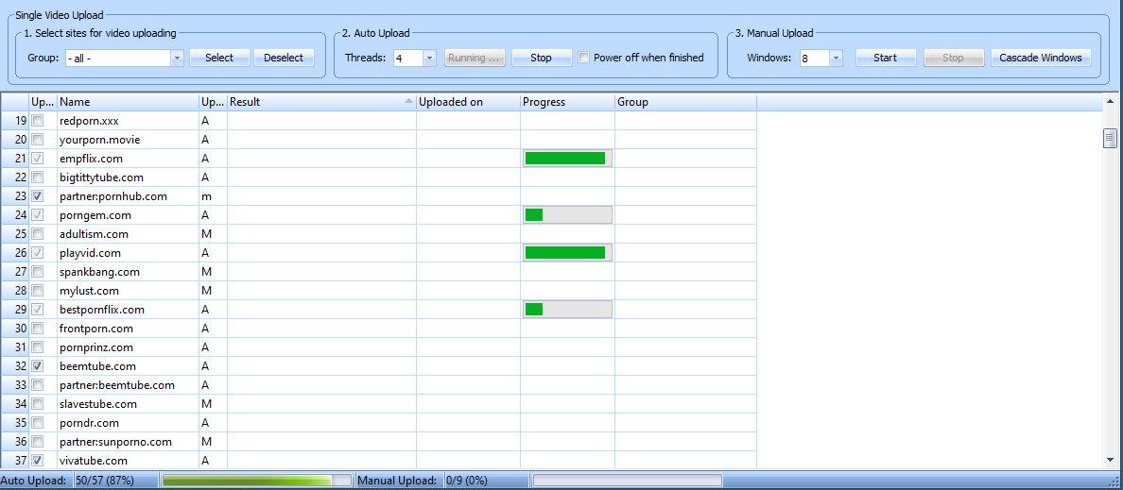1123x490 pixels.
Task: Toggle checkbox for redporn.xxx row
Action: (38, 121)
